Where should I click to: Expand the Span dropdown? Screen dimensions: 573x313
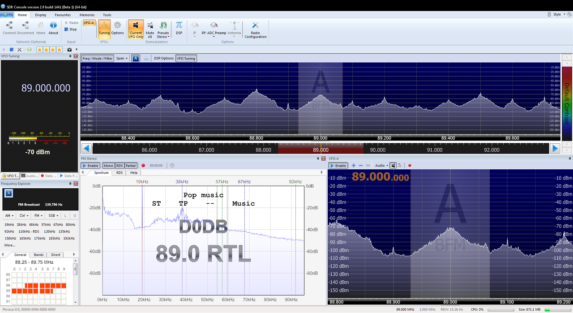pyautogui.click(x=122, y=58)
